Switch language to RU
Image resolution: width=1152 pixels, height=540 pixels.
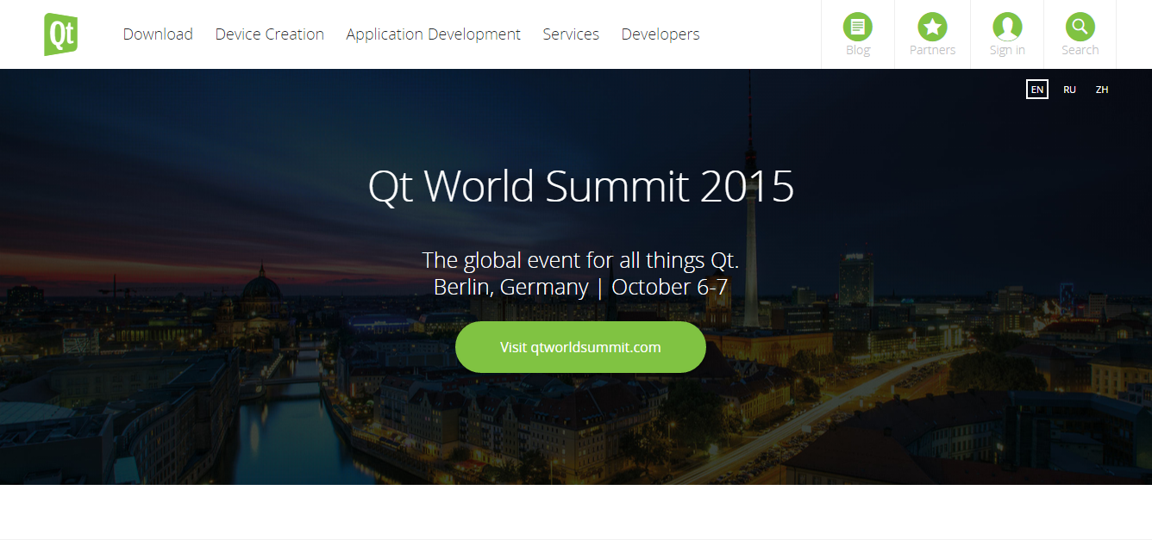pos(1069,90)
